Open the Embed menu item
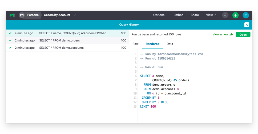This screenshot has width=258, height=134. coord(178,15)
